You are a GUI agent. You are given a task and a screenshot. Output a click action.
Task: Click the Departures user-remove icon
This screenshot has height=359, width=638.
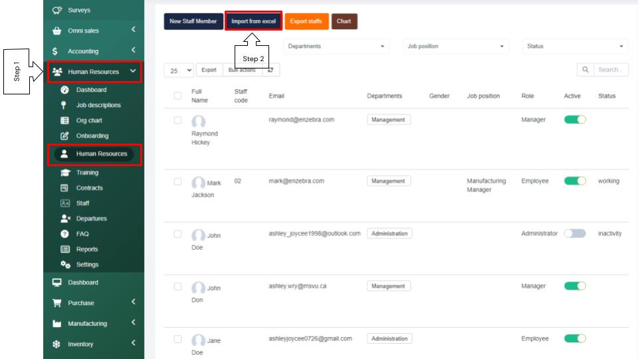(64, 219)
